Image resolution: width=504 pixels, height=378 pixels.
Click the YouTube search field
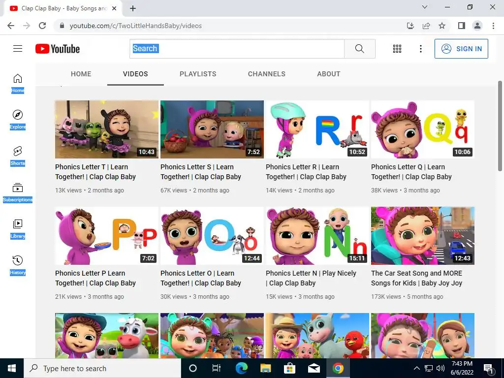[237, 49]
